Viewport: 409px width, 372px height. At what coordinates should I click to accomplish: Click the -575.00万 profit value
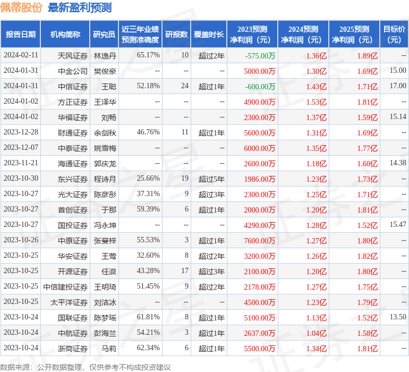click(x=260, y=56)
